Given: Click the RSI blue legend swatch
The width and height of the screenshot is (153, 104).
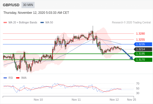Looking at the screenshot, I should (x=5, y=78).
